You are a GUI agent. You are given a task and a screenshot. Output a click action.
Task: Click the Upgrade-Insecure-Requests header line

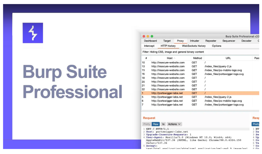pos(169,135)
